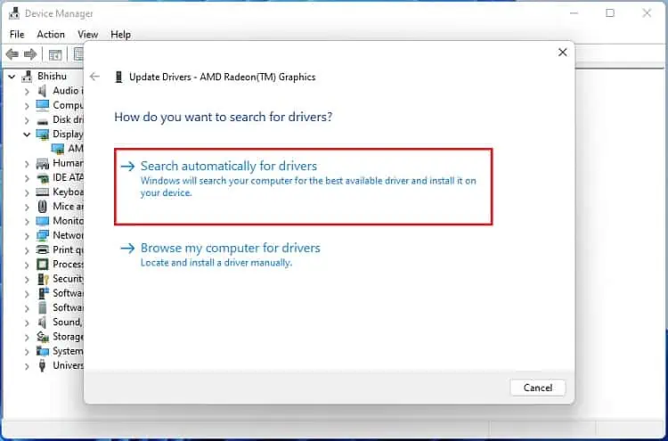
Task: Select the Storage controllers tree label
Action: coord(69,337)
